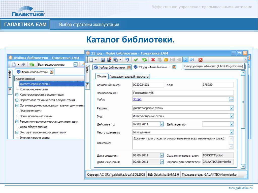Screen dimensions: 258x193
Task: Open the dropdown arrow beside the save-copy icon
Action: point(120,60)
